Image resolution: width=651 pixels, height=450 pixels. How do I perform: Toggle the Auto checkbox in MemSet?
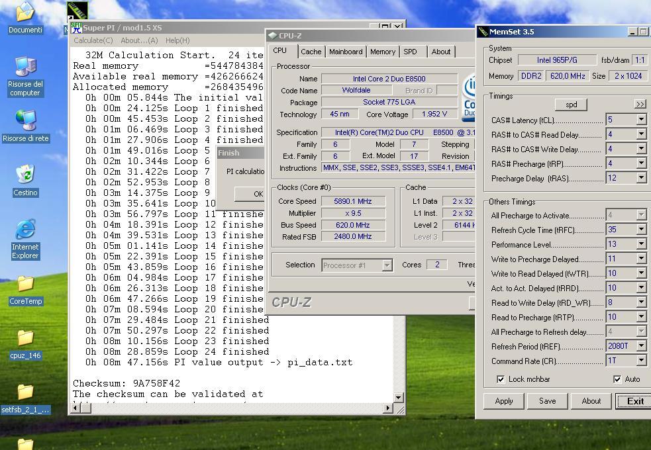[617, 379]
